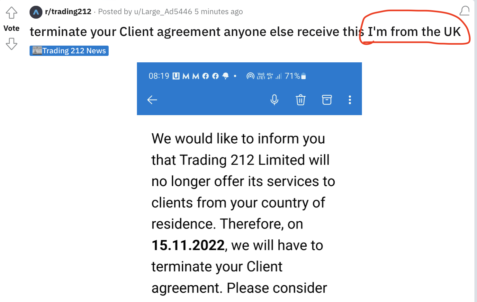Select the Trading 212 News flair

coord(69,51)
